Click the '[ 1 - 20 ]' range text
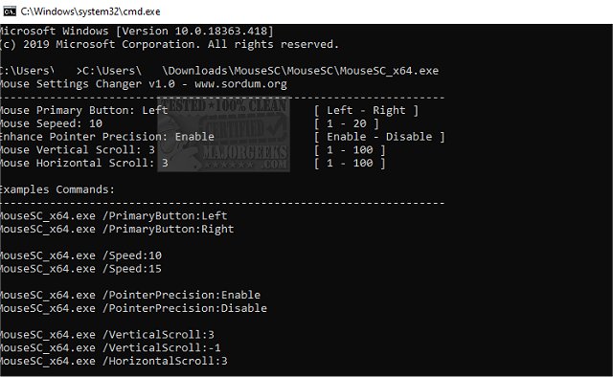The width and height of the screenshot is (613, 377). (x=347, y=123)
